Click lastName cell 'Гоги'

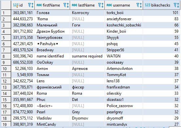87,25
